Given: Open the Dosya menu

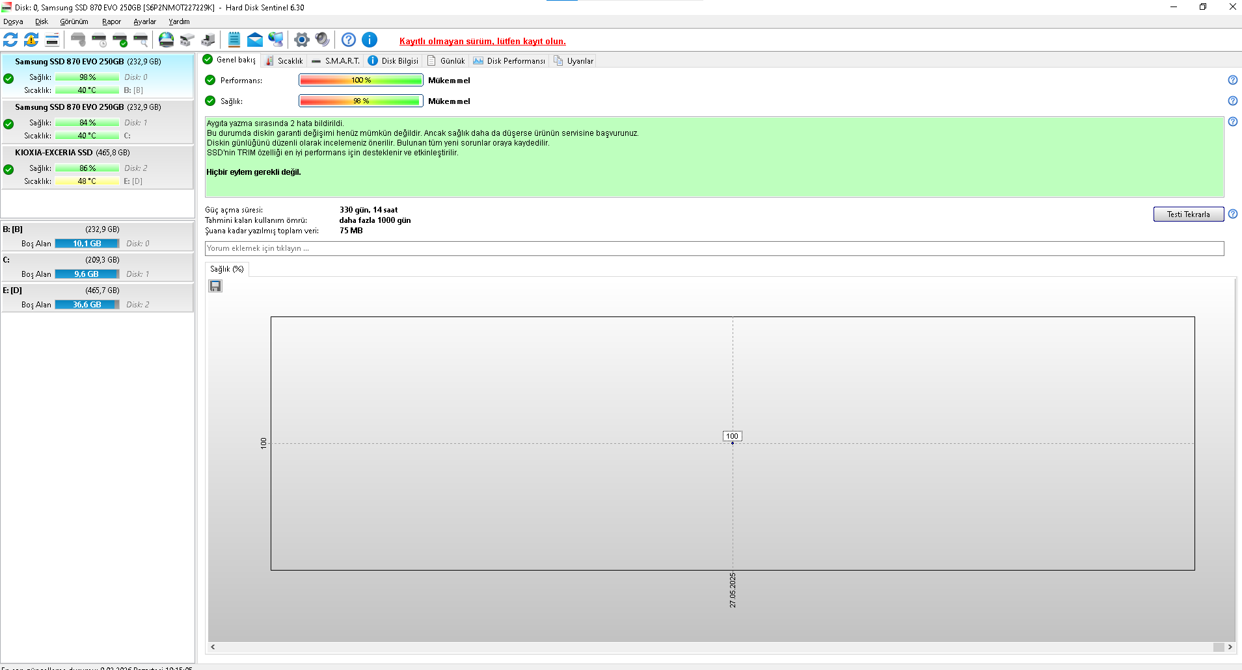Looking at the screenshot, I should tap(13, 21).
